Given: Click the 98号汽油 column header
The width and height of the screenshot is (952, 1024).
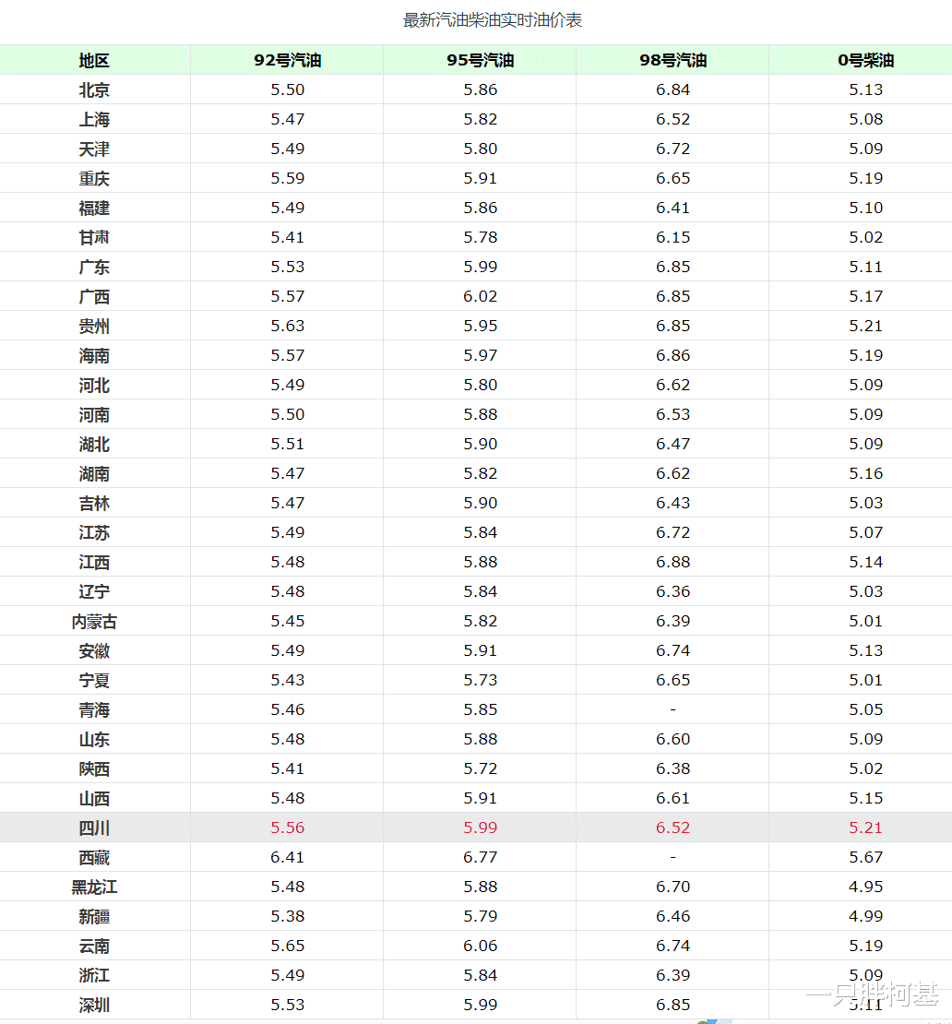Looking at the screenshot, I should (672, 60).
